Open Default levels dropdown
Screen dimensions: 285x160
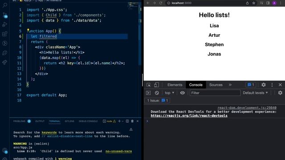(255, 93)
